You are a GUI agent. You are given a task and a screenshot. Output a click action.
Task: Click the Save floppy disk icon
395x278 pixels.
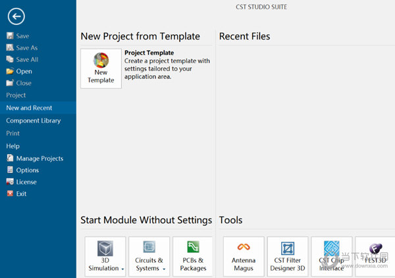click(x=10, y=36)
